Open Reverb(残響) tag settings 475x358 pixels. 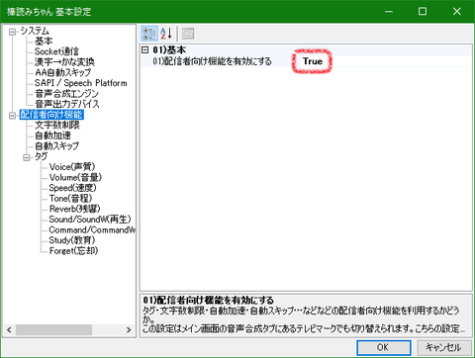(x=75, y=210)
